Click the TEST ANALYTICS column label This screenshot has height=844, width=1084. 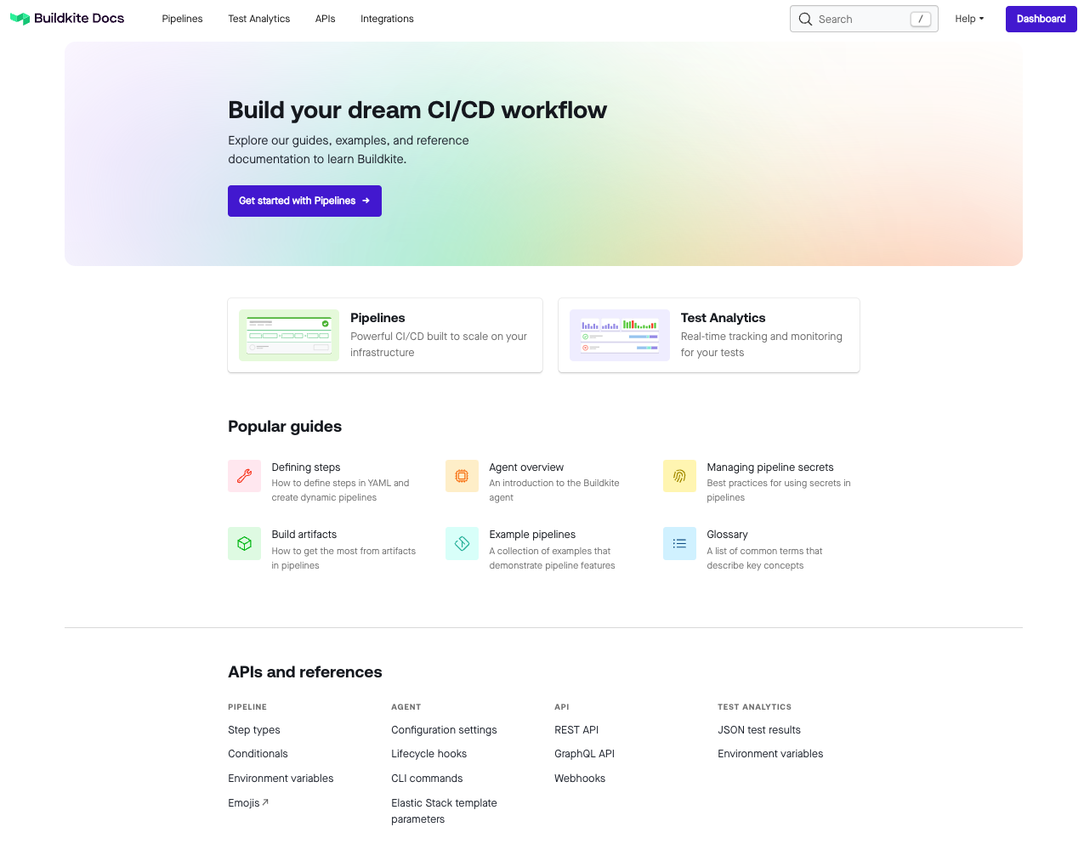click(754, 707)
